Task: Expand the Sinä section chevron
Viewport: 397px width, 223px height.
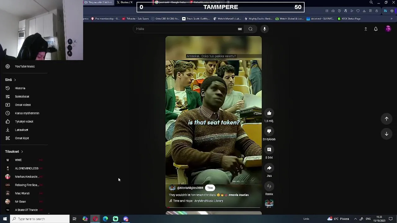Action: [15, 80]
